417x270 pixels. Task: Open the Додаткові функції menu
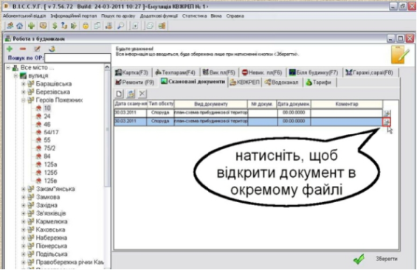159,16
